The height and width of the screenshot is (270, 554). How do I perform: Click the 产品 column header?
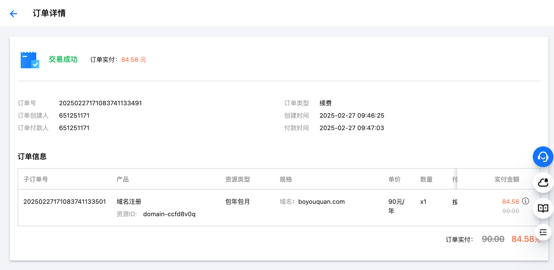122,179
